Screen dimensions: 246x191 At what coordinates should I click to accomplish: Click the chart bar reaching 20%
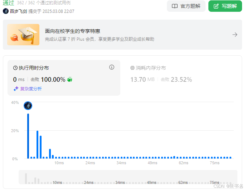point(37,145)
